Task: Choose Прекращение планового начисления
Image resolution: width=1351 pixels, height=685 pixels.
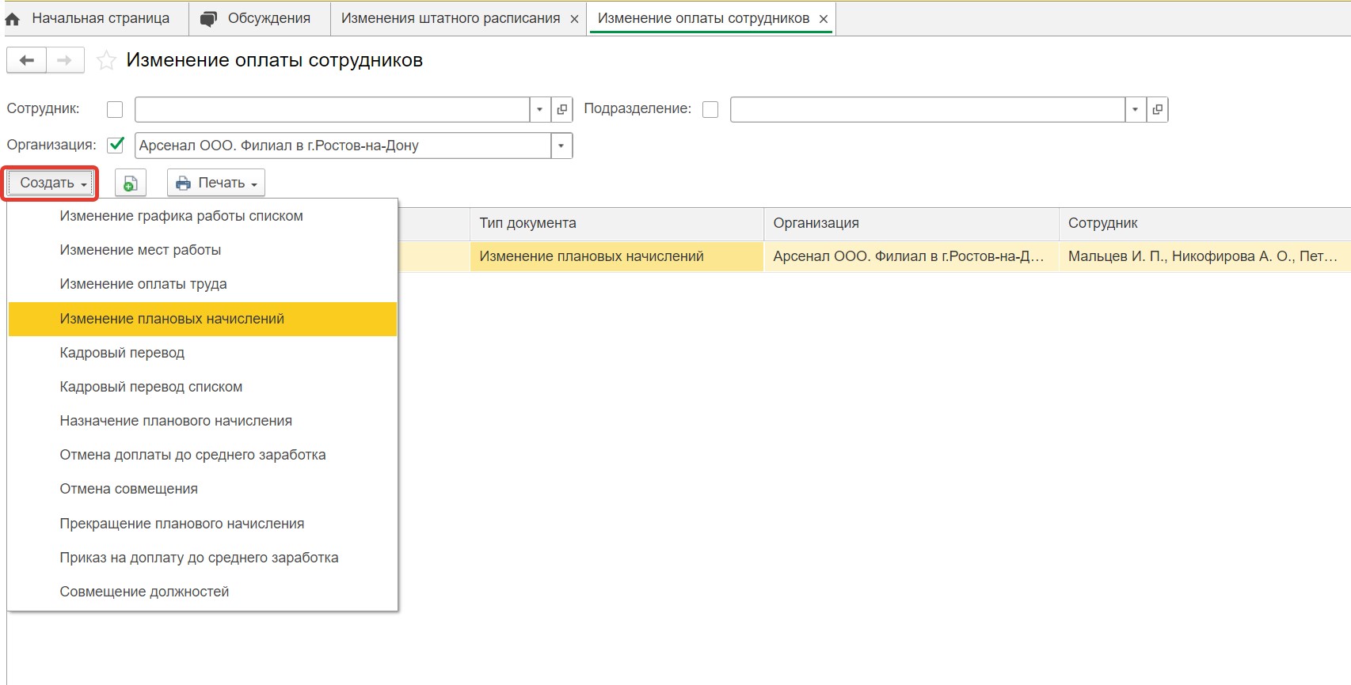Action: pyautogui.click(x=203, y=524)
